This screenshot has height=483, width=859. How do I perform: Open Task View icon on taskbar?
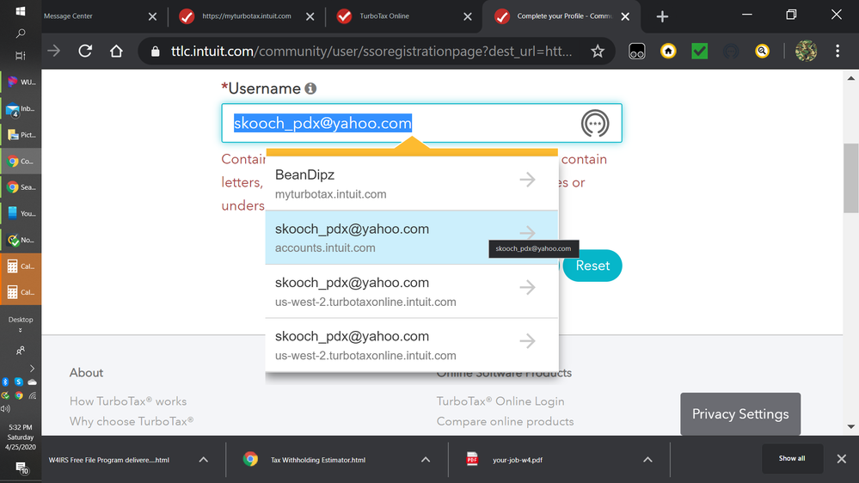(x=21, y=55)
